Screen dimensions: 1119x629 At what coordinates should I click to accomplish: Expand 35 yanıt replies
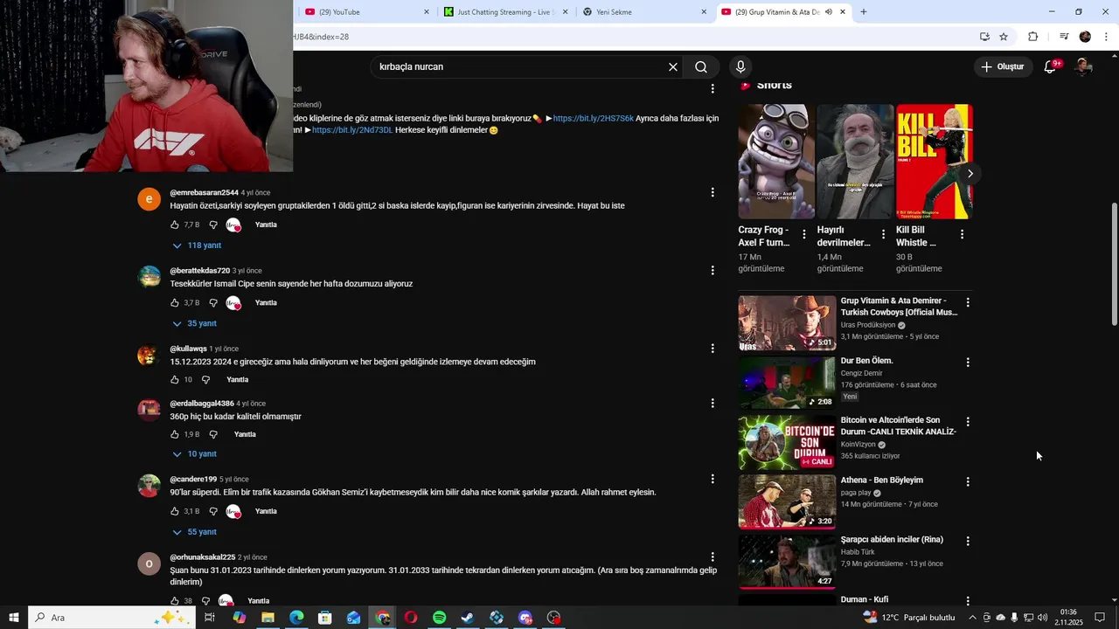coord(194,323)
